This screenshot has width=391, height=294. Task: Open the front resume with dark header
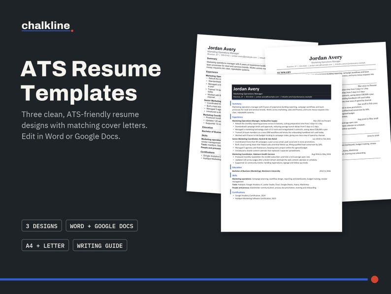[281, 153]
